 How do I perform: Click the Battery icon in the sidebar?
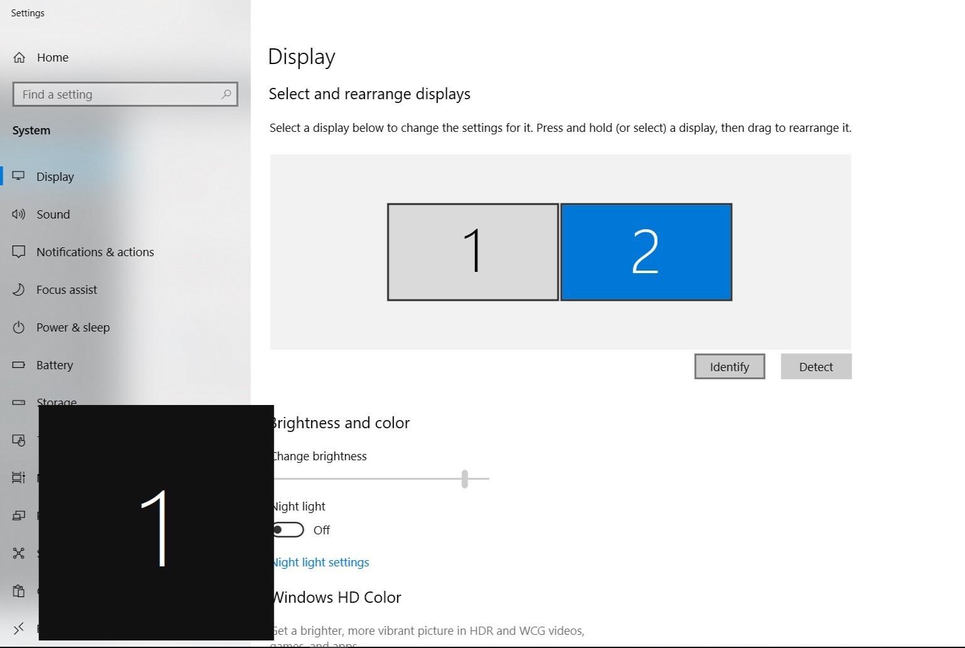(19, 365)
